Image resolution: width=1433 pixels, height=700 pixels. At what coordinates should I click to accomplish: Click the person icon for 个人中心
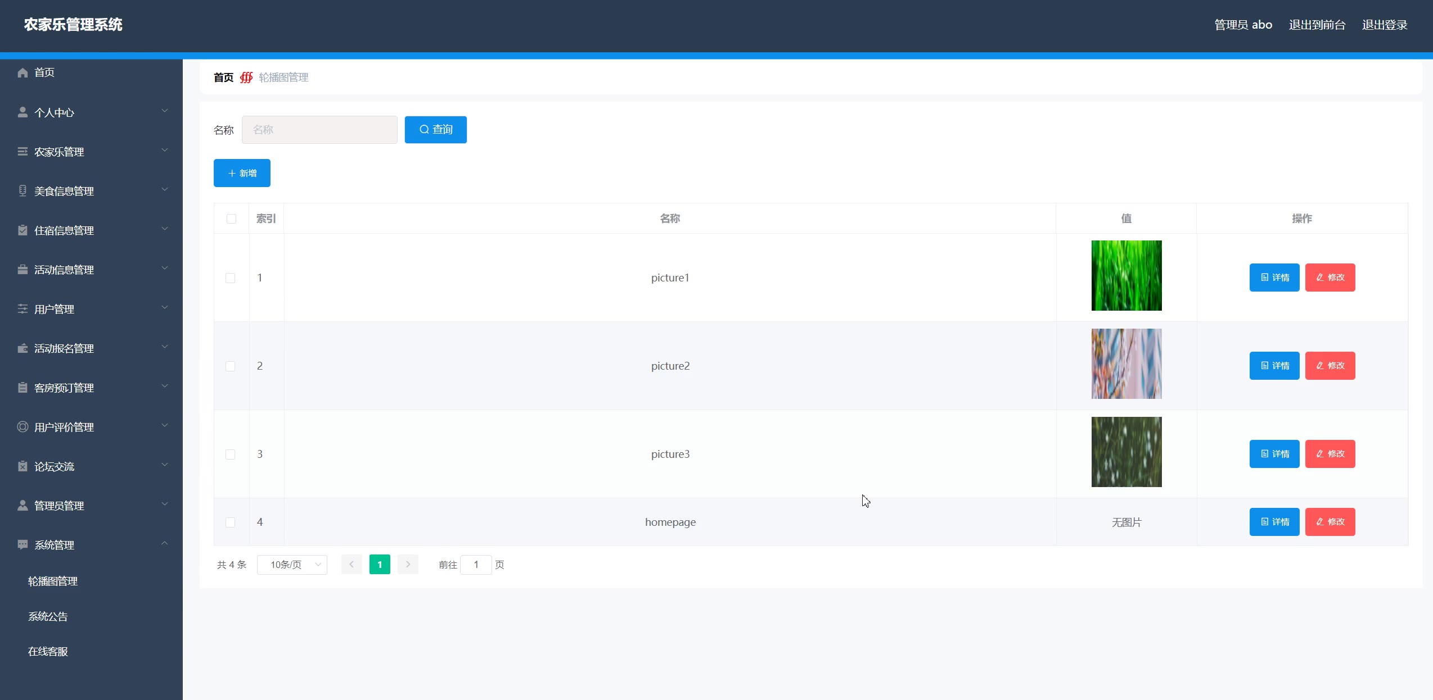[22, 112]
